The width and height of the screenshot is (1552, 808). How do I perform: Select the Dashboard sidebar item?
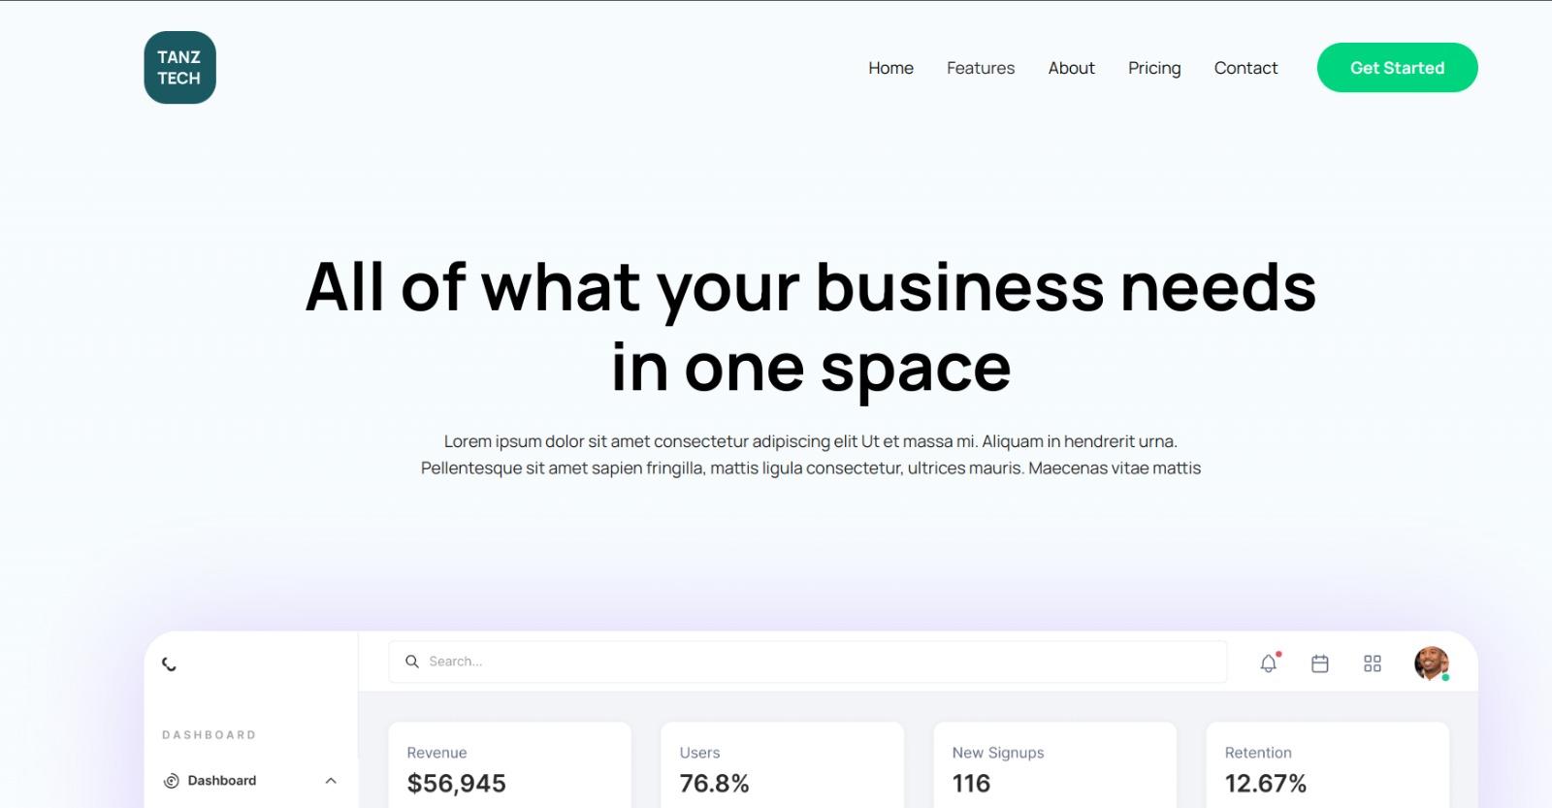[221, 781]
